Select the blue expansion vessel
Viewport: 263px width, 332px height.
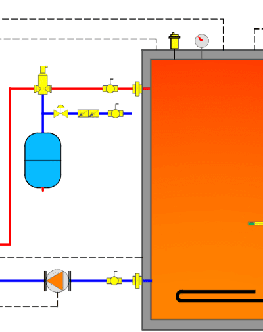pyautogui.click(x=43, y=160)
